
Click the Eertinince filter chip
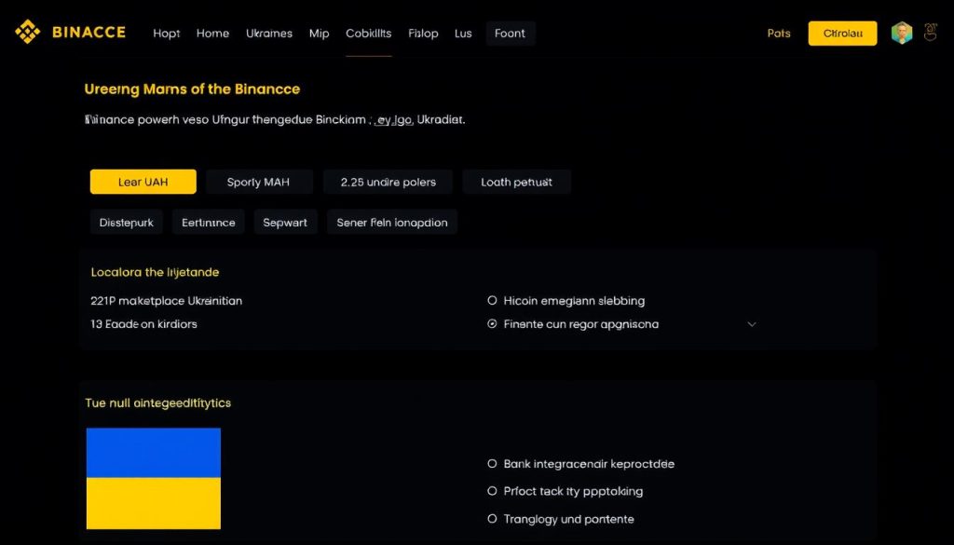(208, 223)
